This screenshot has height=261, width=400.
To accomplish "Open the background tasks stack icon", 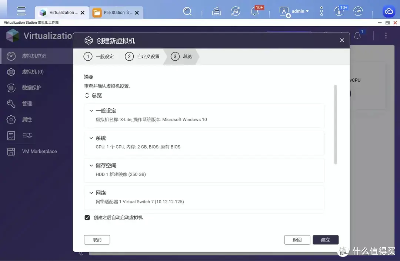I will (216, 11).
